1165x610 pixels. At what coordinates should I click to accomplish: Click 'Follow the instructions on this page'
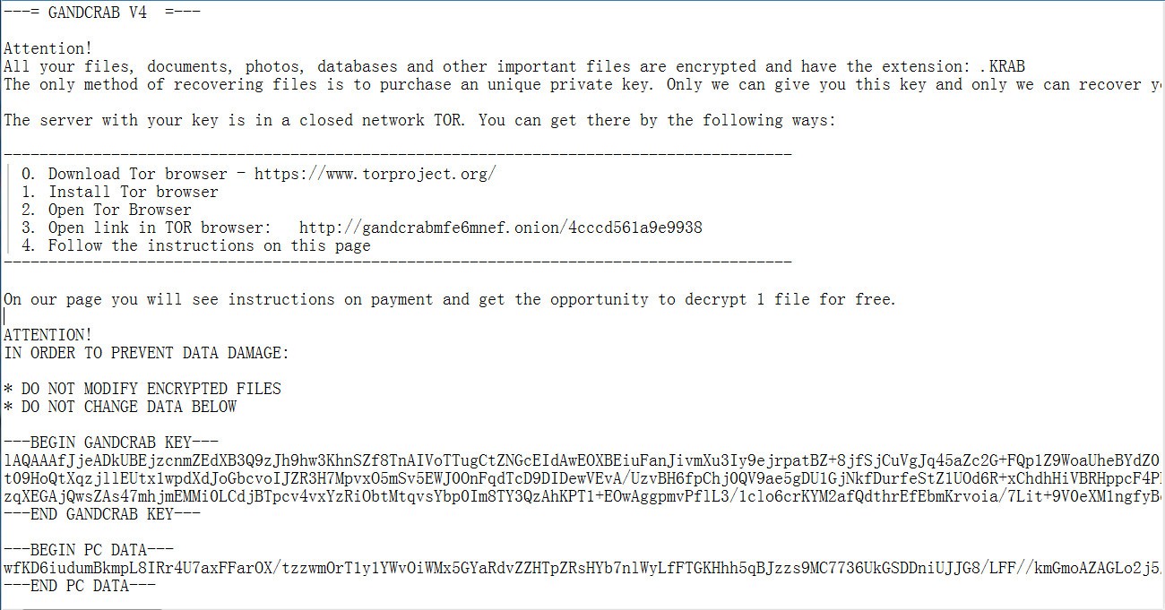click(x=209, y=245)
